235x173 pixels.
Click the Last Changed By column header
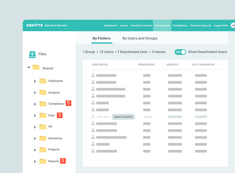coord(203,65)
